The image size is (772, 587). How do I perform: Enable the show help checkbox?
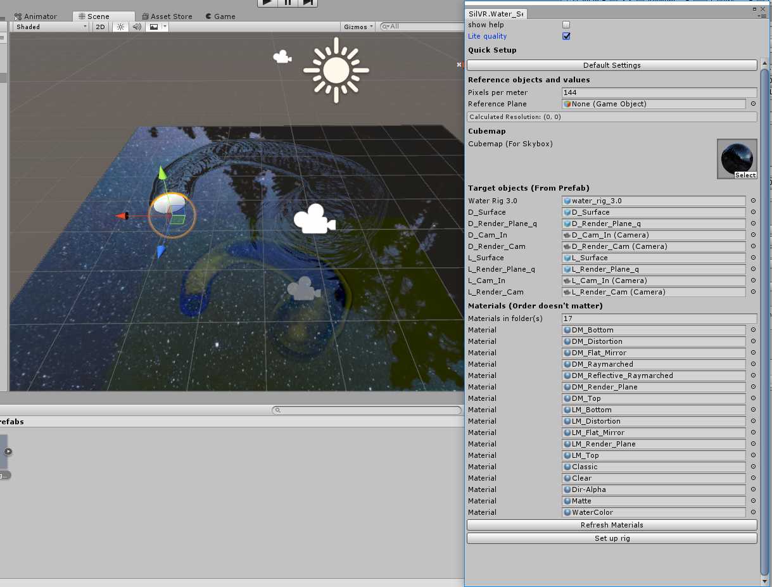coord(566,25)
